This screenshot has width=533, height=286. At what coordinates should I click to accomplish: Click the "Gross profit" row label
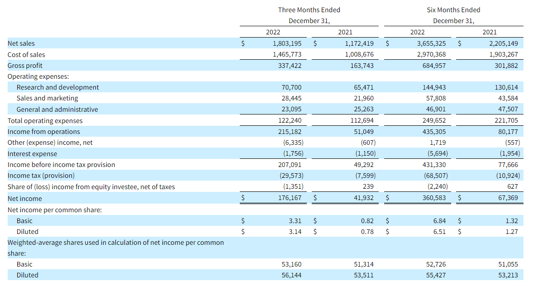point(25,66)
